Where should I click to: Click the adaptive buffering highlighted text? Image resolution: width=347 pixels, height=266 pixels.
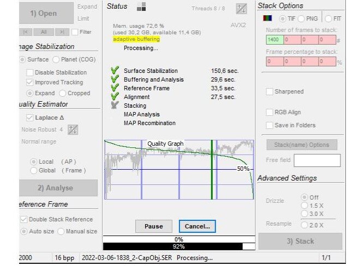tap(136, 39)
